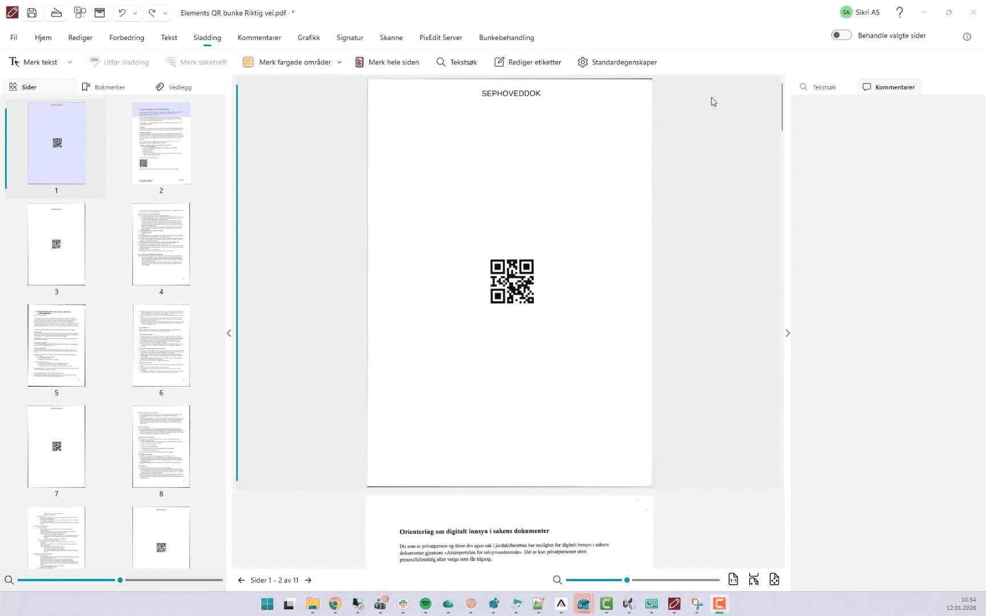Image resolution: width=986 pixels, height=616 pixels.
Task: Open the redo history dropdown arrow
Action: click(x=165, y=13)
